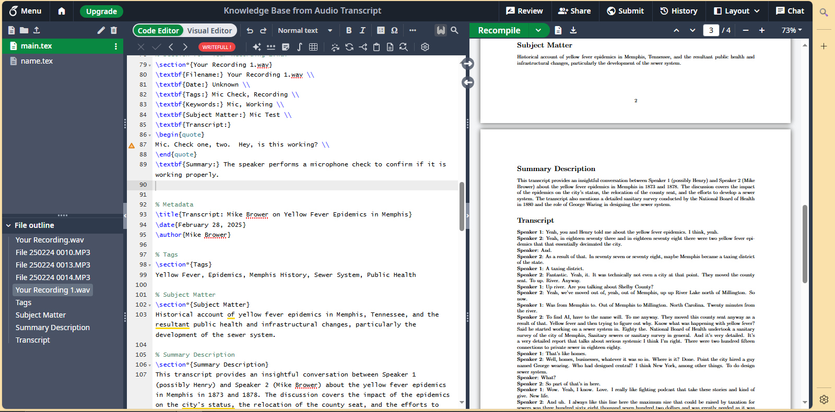The width and height of the screenshot is (835, 412).
Task: Click the Recompile button
Action: tap(499, 30)
